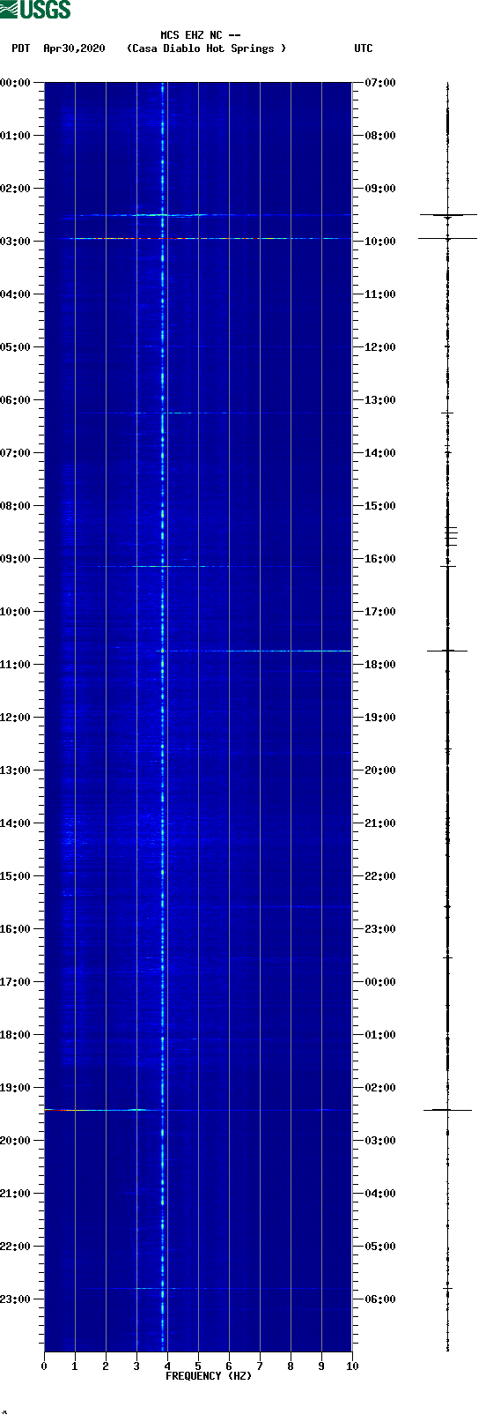Click the 10 Hz frequency axis label

pos(352,1366)
